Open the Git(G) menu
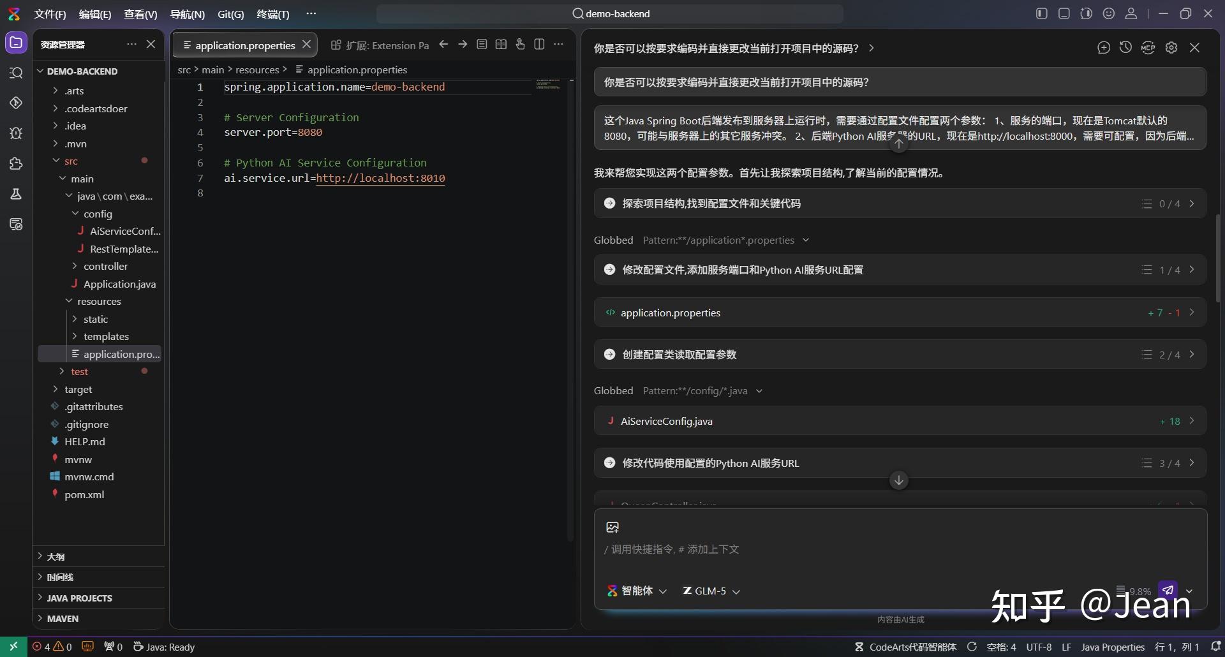The width and height of the screenshot is (1225, 657). pyautogui.click(x=230, y=14)
